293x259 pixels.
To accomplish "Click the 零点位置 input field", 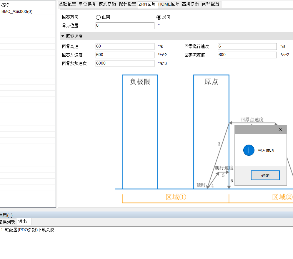I will pyautogui.click(x=125, y=26).
